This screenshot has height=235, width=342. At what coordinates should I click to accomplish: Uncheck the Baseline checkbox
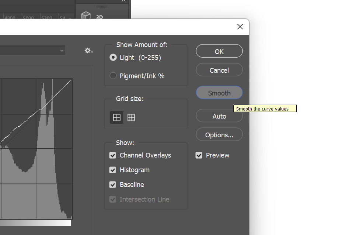pyautogui.click(x=113, y=185)
